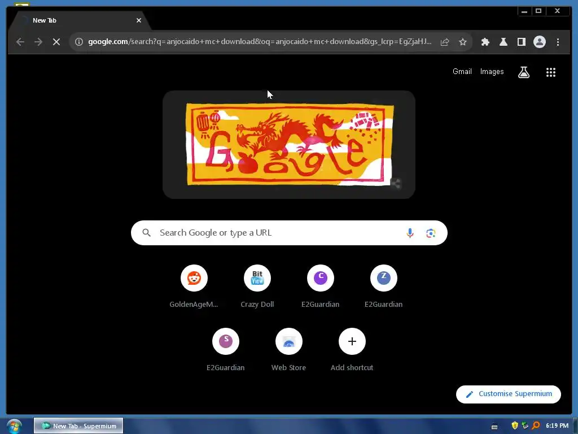The image size is (578, 434).
Task: Open the Windows Start menu
Action: click(x=14, y=426)
